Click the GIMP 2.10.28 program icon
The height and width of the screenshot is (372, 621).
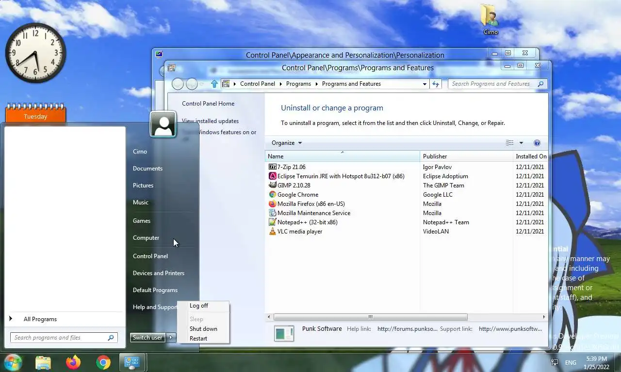point(272,186)
